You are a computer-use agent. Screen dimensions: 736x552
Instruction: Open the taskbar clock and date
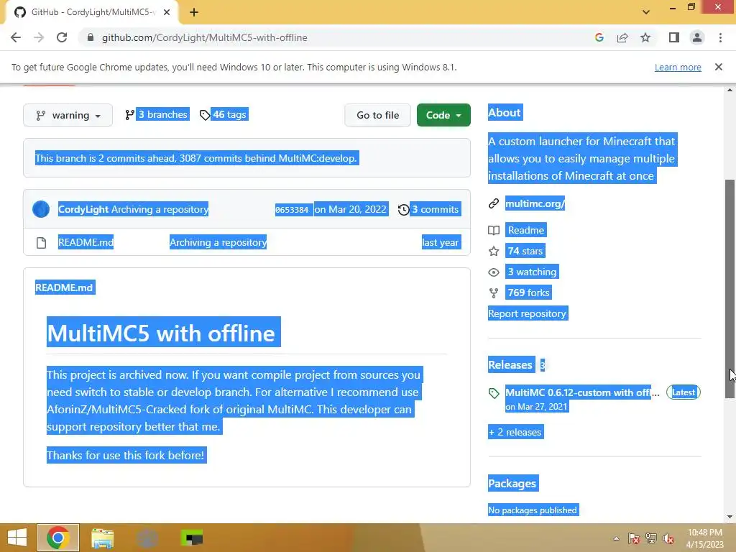(x=705, y=538)
